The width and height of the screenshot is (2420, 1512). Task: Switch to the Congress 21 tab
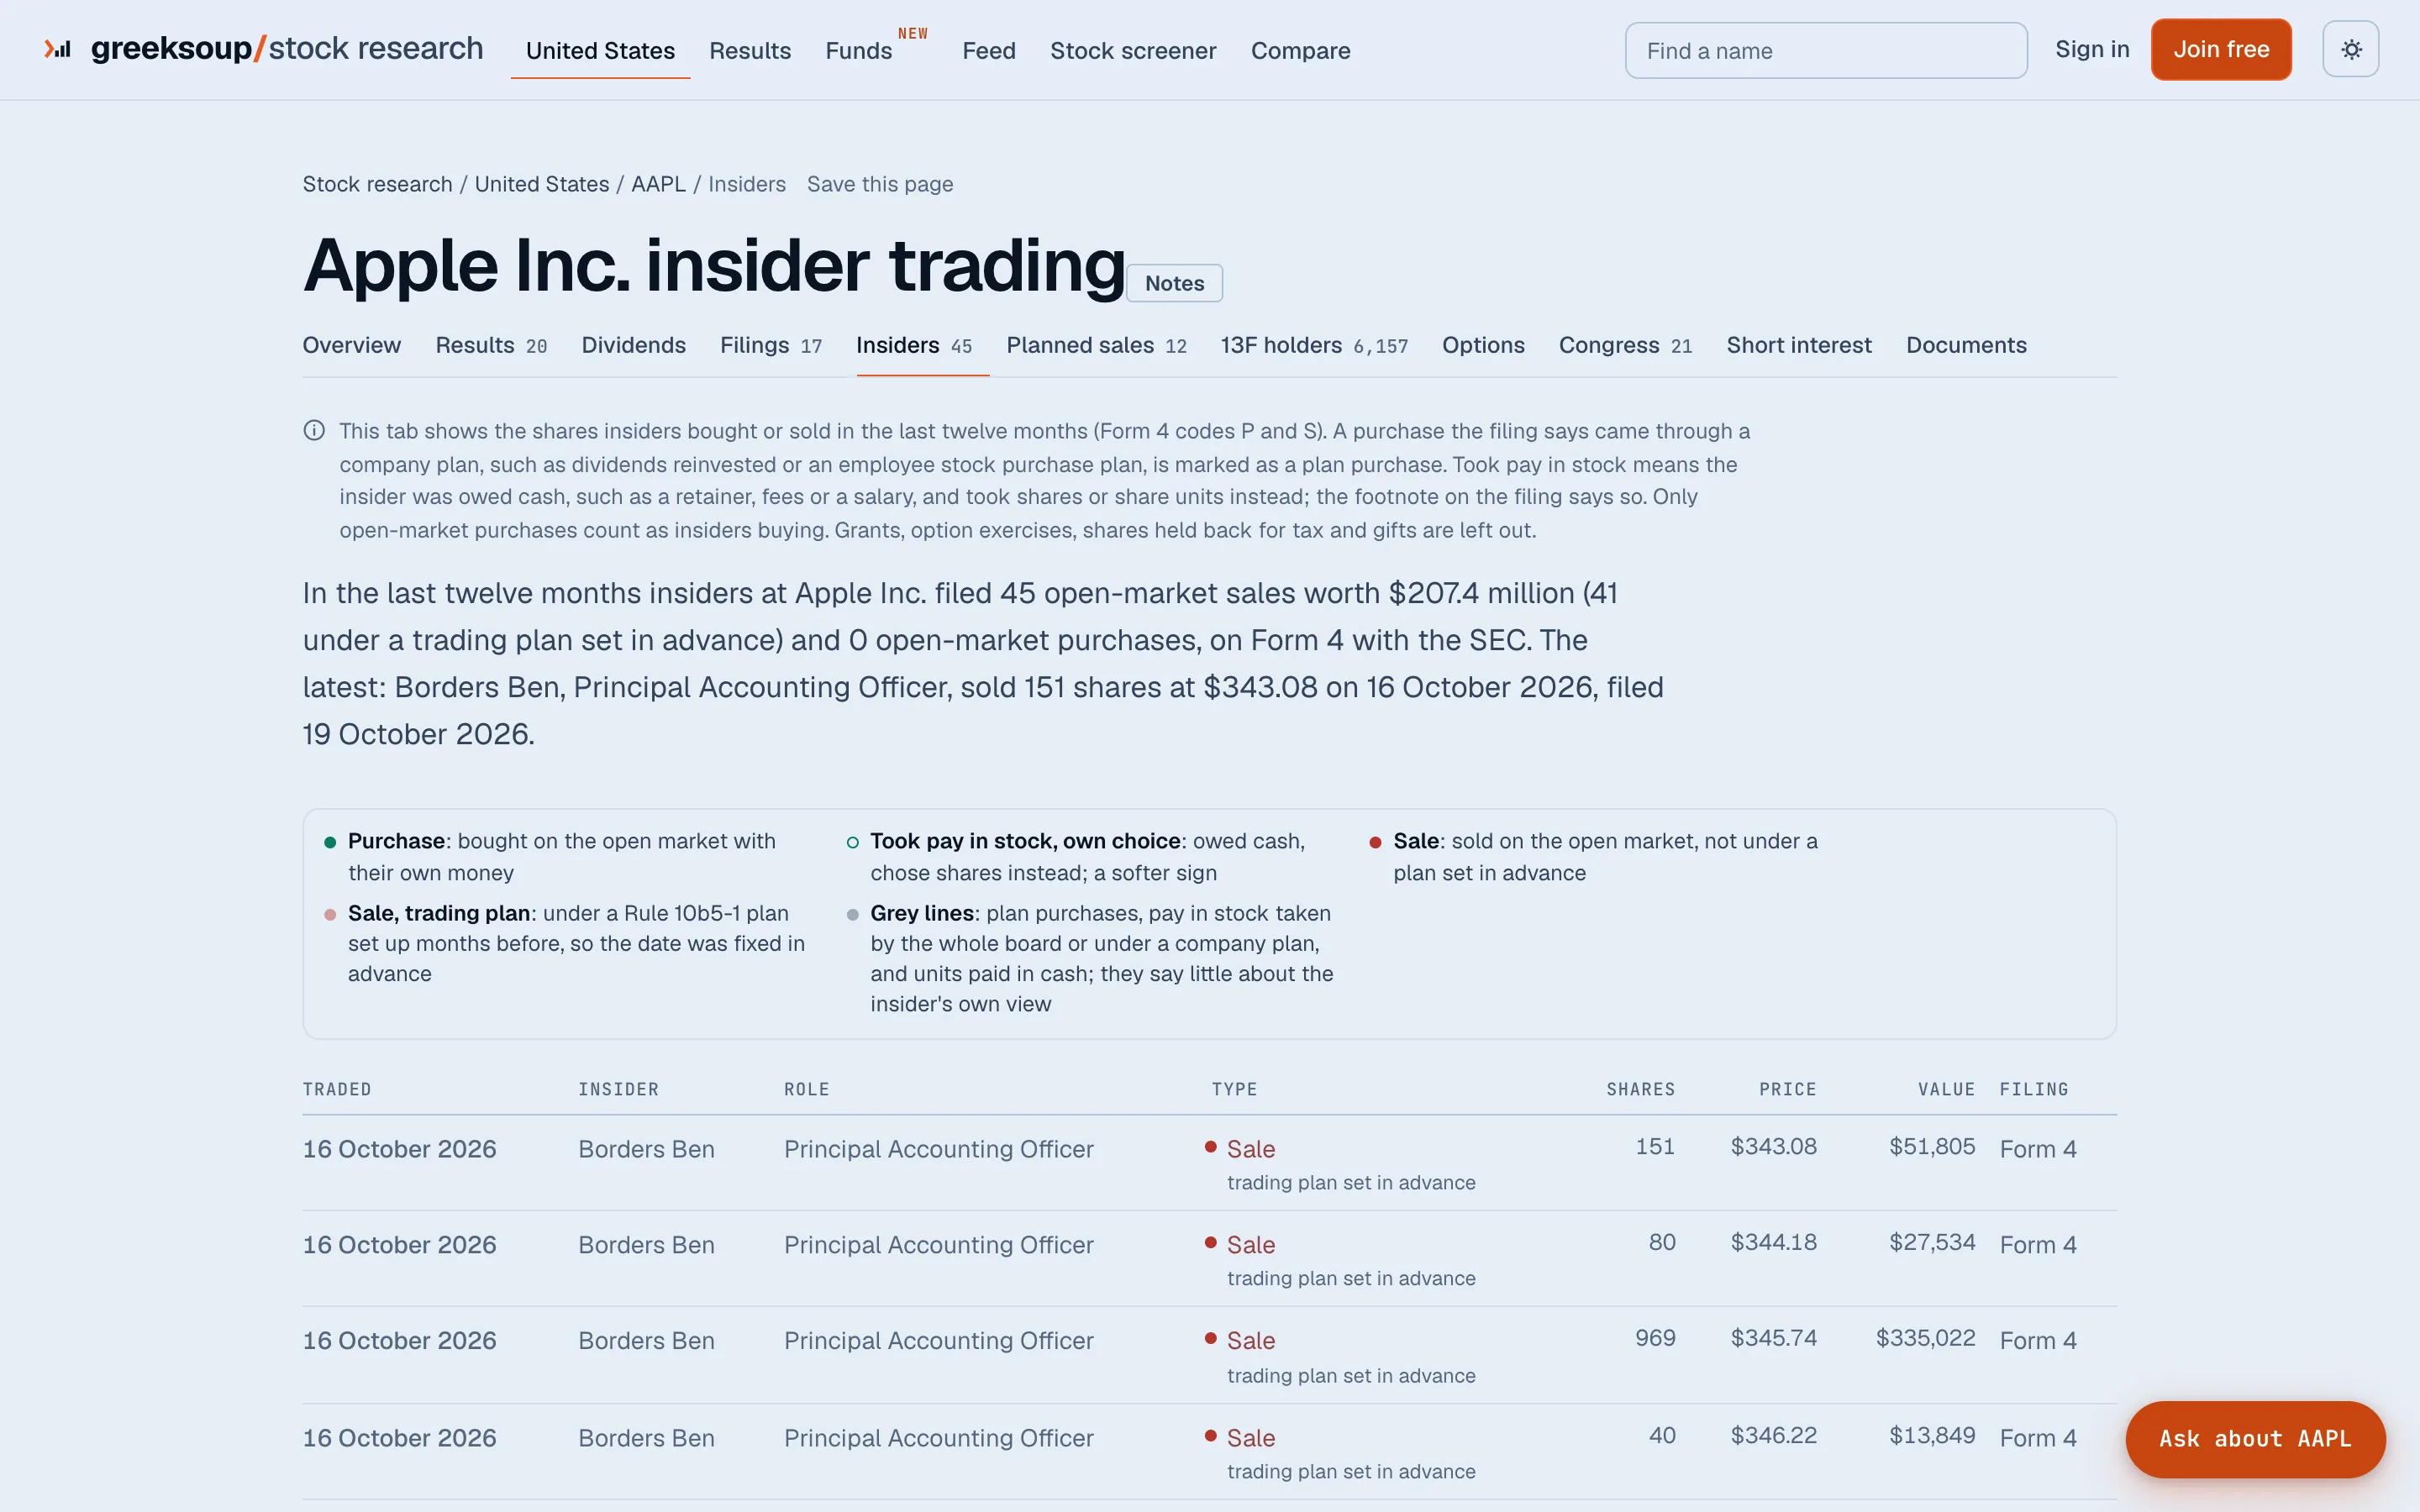pyautogui.click(x=1625, y=345)
